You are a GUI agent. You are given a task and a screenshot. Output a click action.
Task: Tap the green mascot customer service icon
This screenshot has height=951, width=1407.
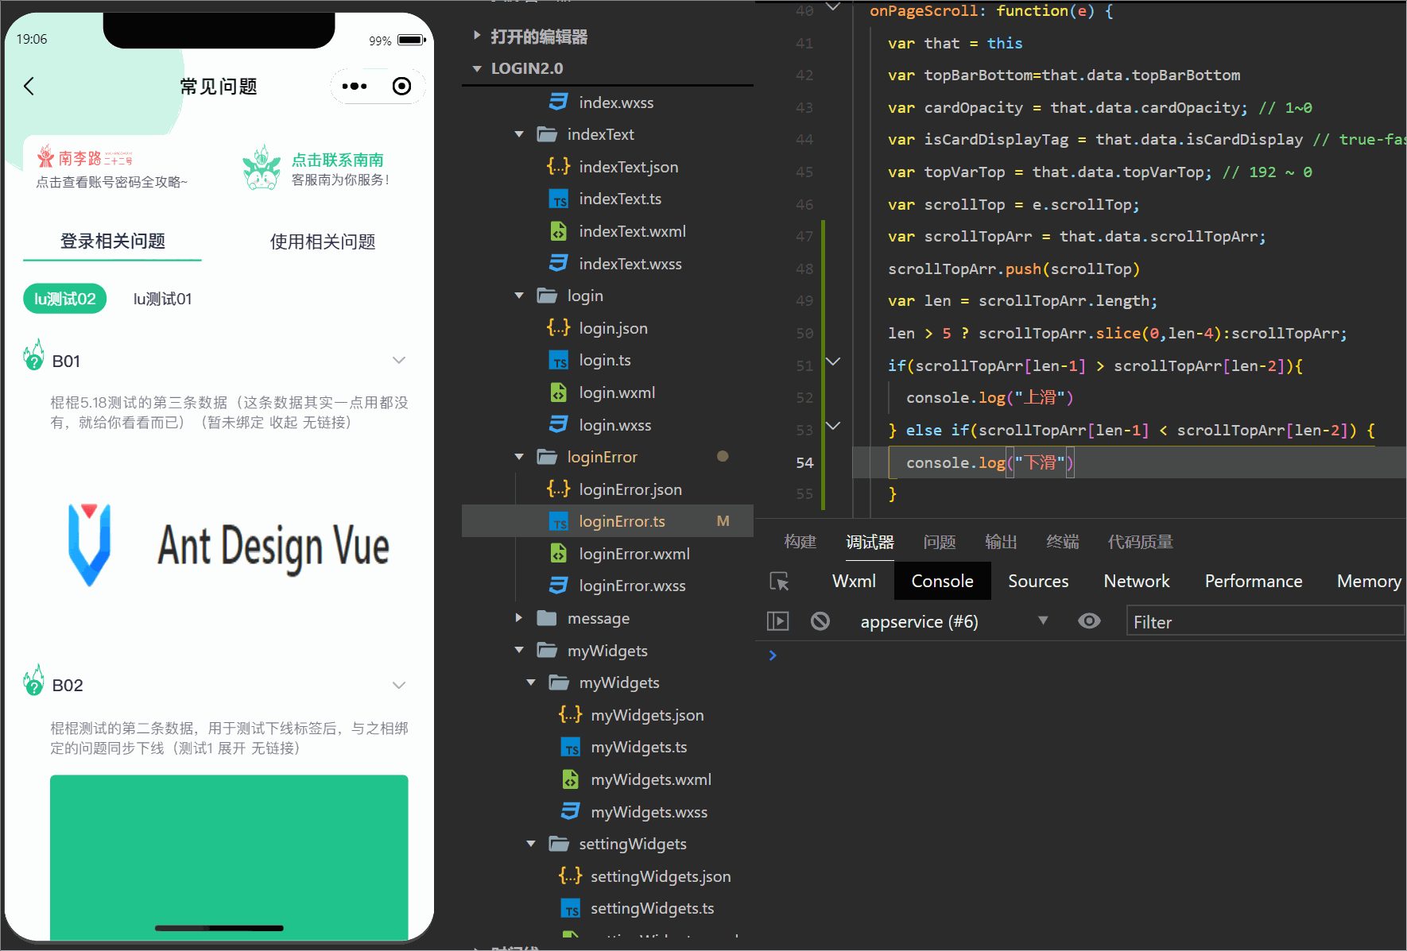tap(262, 168)
